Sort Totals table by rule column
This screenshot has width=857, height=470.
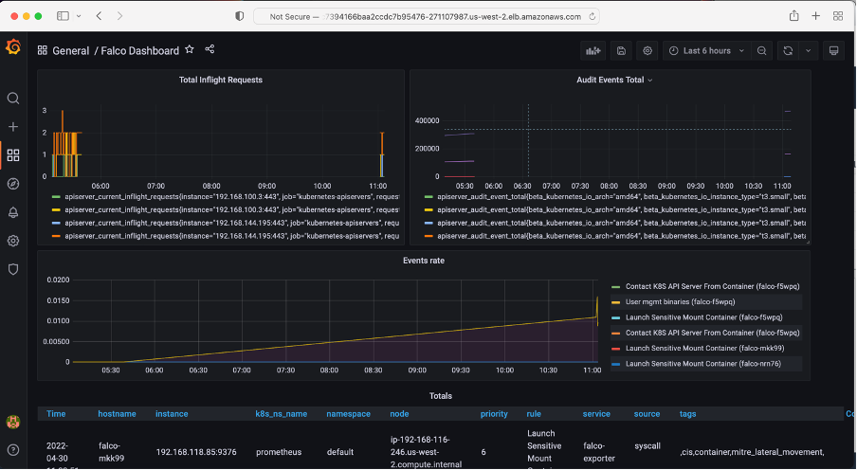tap(534, 414)
